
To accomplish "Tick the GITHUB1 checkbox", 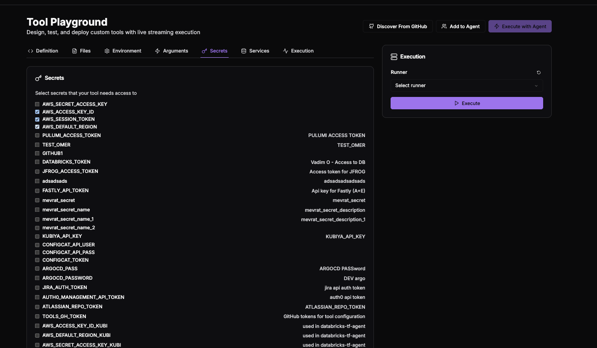I will tap(37, 153).
